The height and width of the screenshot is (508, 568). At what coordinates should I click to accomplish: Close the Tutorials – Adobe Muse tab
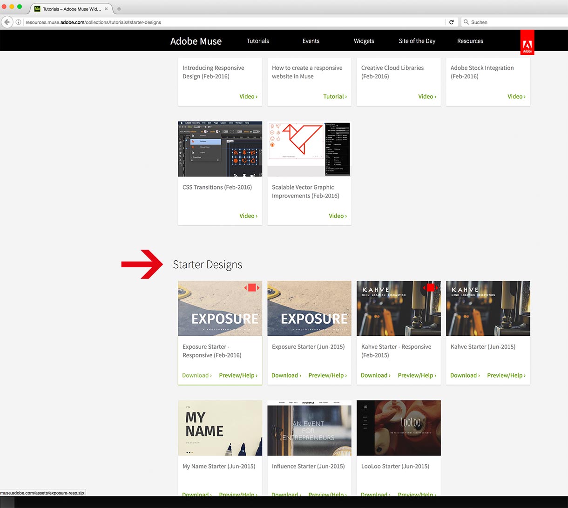[x=106, y=9]
